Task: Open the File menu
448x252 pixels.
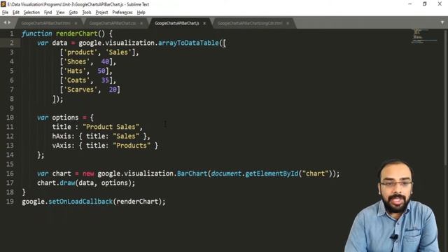Action: click(x=5, y=13)
